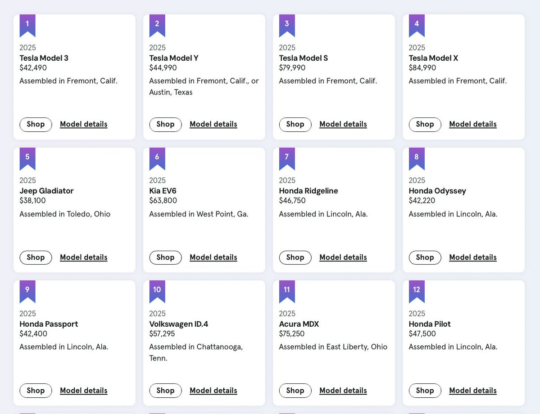The width and height of the screenshot is (540, 414).
Task: Click the rank 9 ribbon badge
Action: (x=27, y=292)
